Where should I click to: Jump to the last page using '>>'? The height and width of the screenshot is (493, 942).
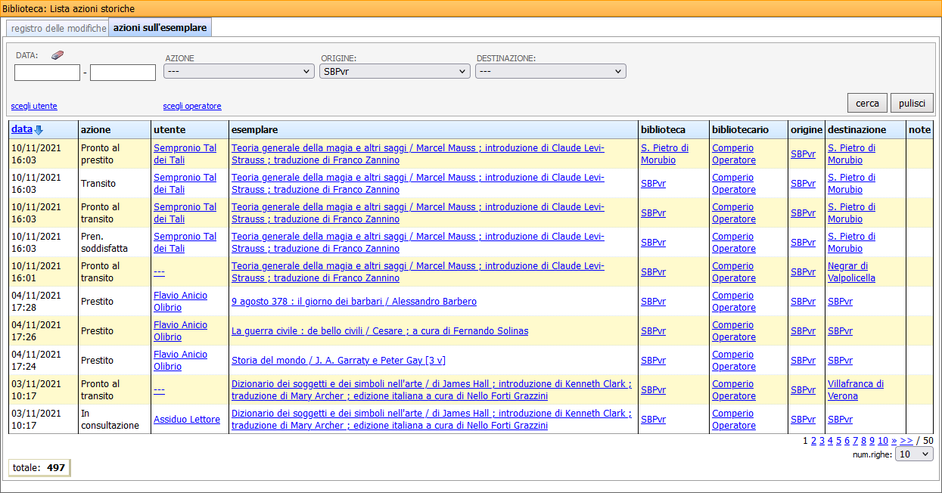point(908,440)
